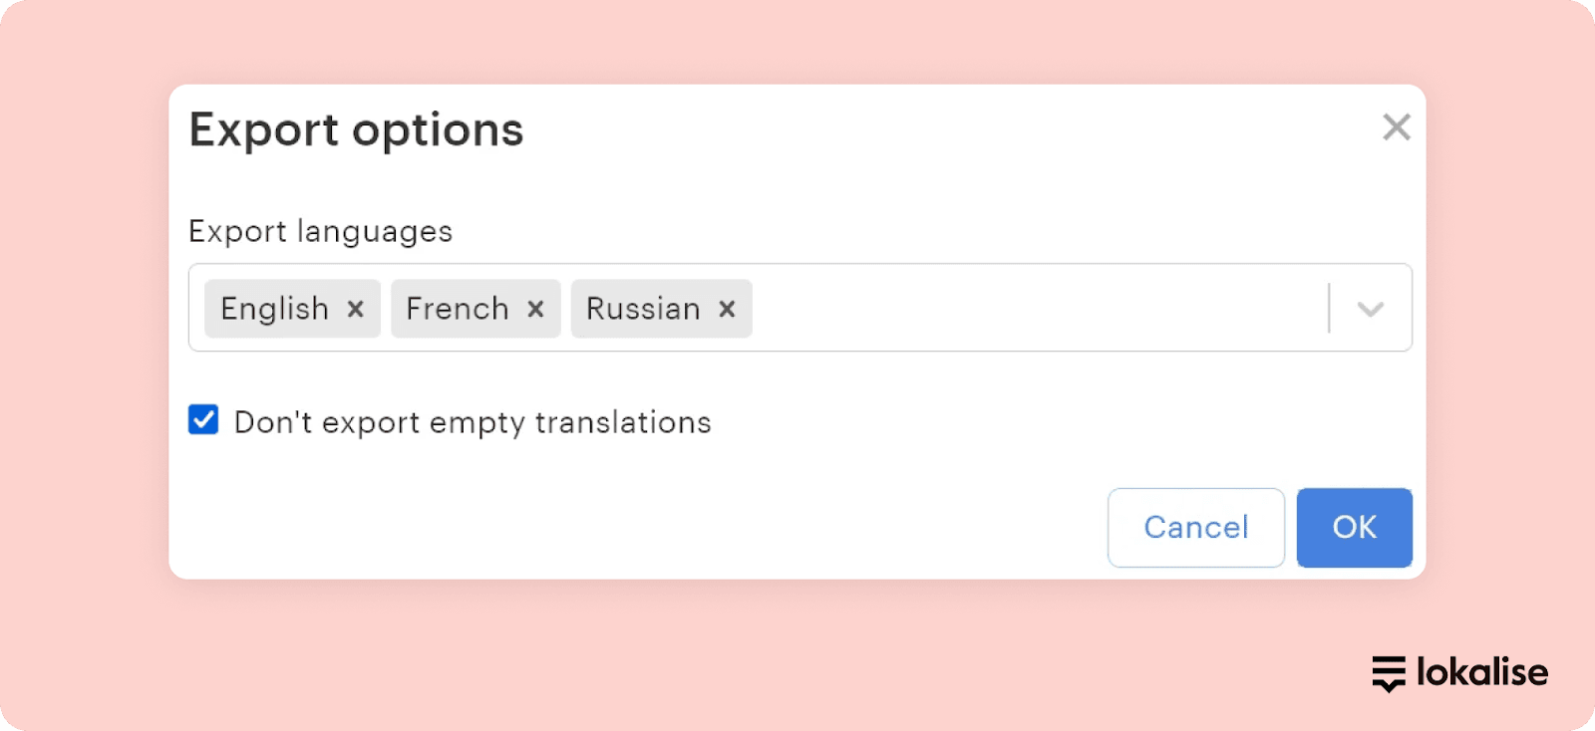
Task: Click the pink backdrop above the dialog
Action: point(797,40)
